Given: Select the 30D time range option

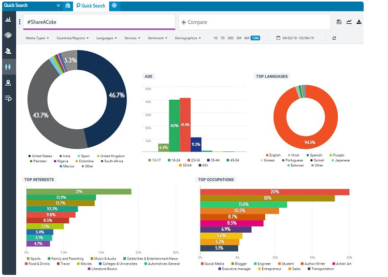Looking at the screenshot, I should click(x=231, y=38).
